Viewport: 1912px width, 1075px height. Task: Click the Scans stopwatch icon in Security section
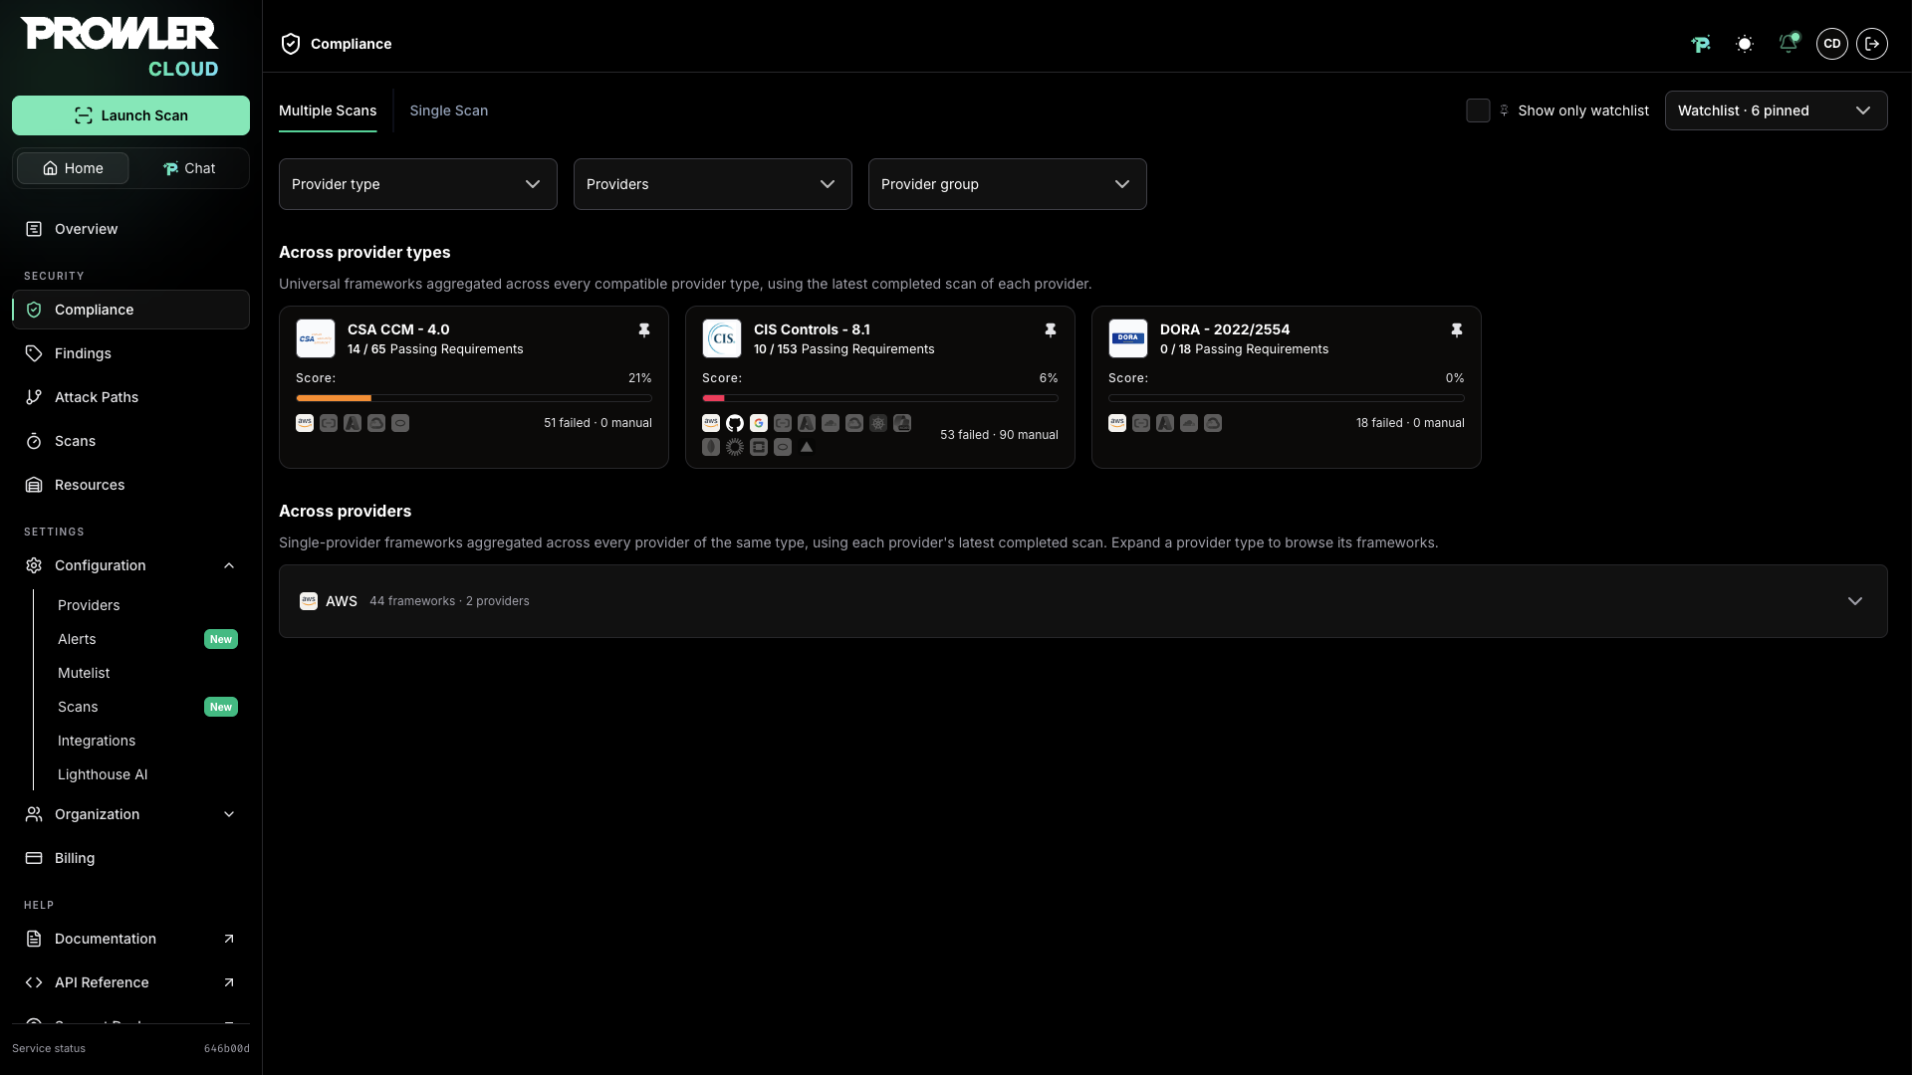pos(34,441)
